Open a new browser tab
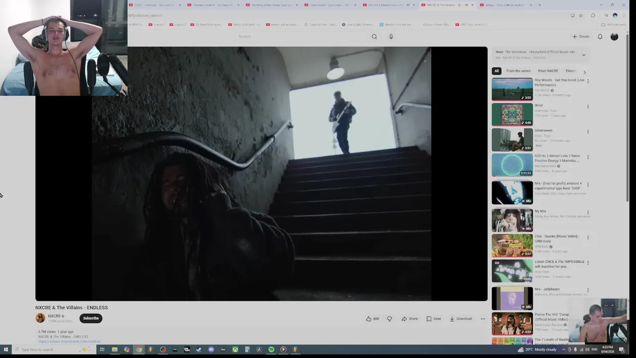Screen dimensions: 636x358 540,5
